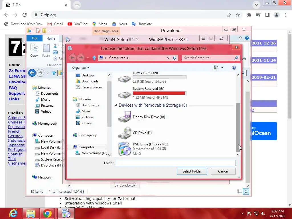Screen dimensions: 292x219
Task: Open recent locations dropdown in dialog
Action: (88, 58)
